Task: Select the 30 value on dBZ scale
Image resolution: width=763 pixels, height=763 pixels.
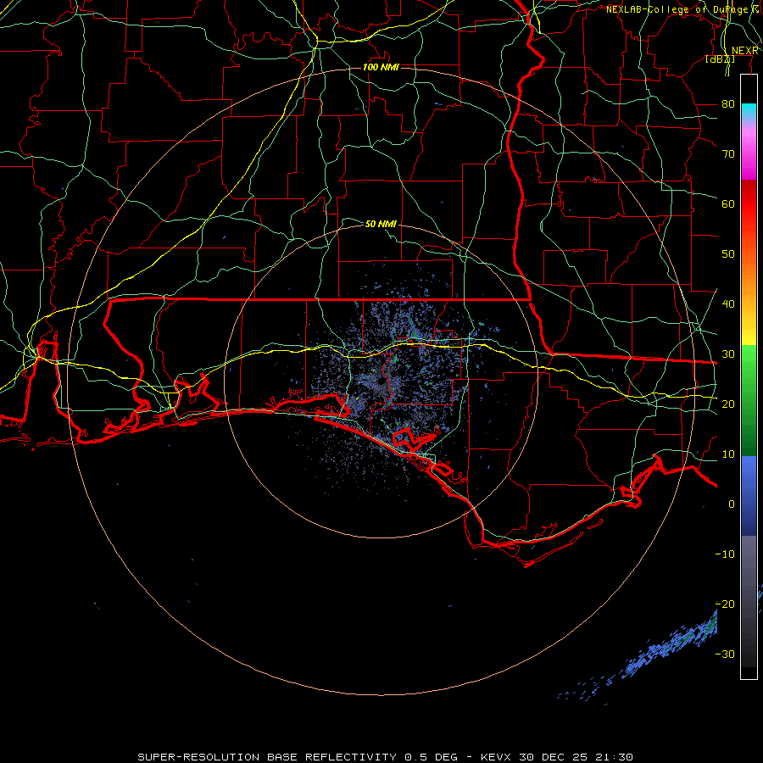Action: 728,354
